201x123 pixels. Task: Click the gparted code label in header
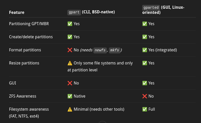(151, 8)
